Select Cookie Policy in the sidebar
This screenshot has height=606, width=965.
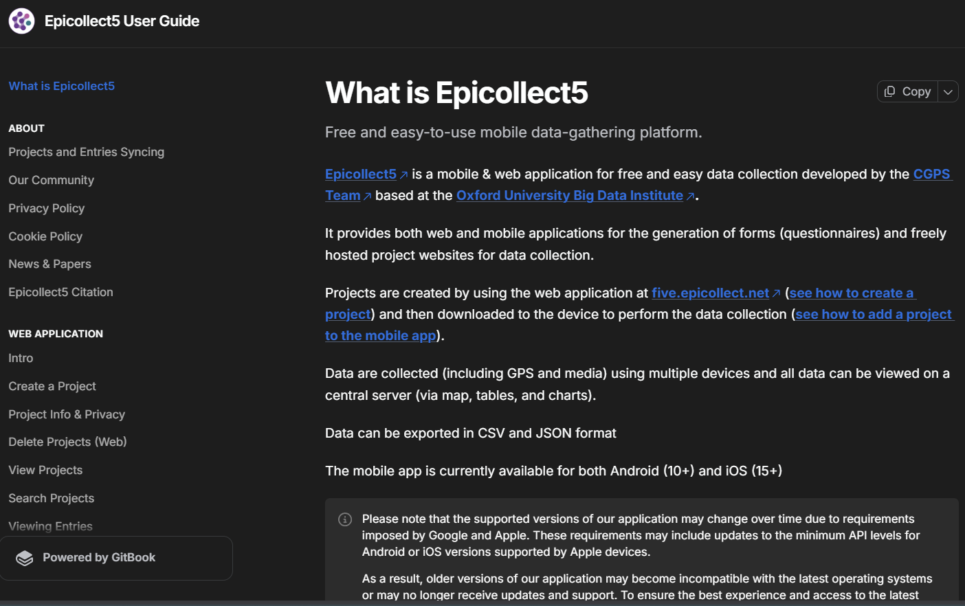pyautogui.click(x=45, y=236)
